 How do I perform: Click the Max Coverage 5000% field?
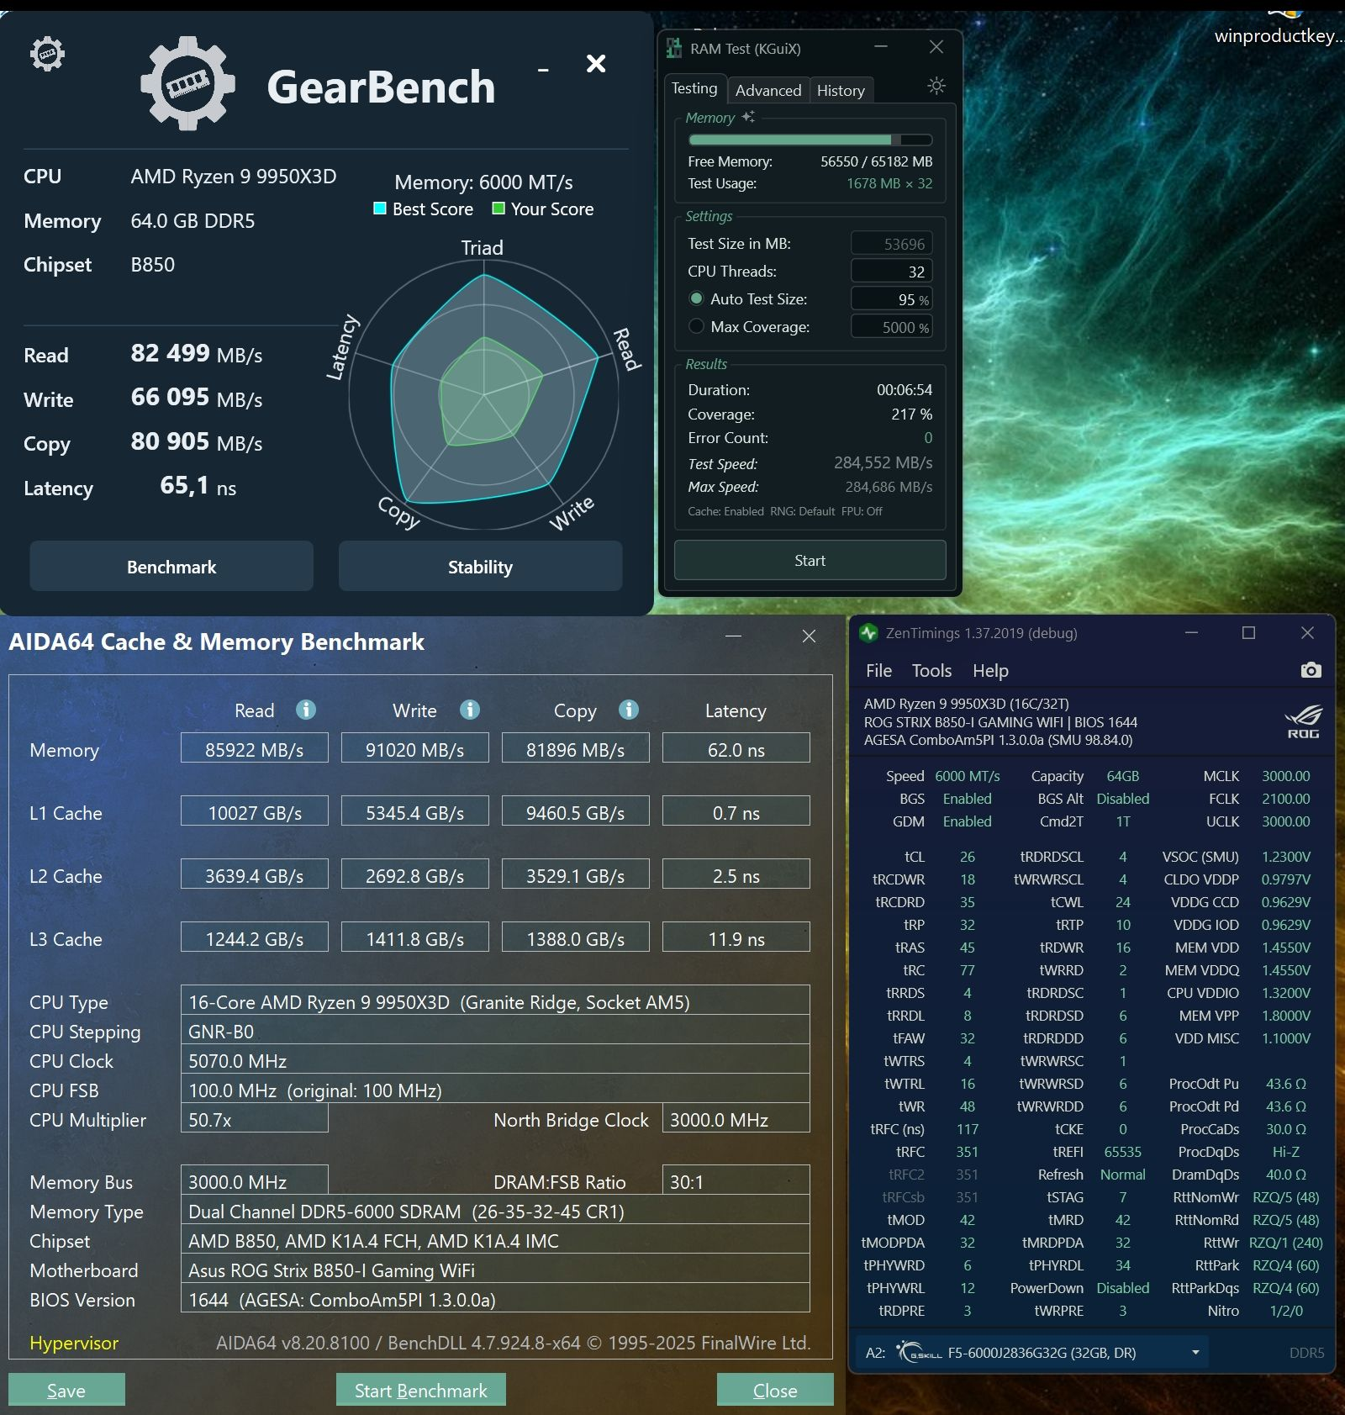[x=892, y=327]
